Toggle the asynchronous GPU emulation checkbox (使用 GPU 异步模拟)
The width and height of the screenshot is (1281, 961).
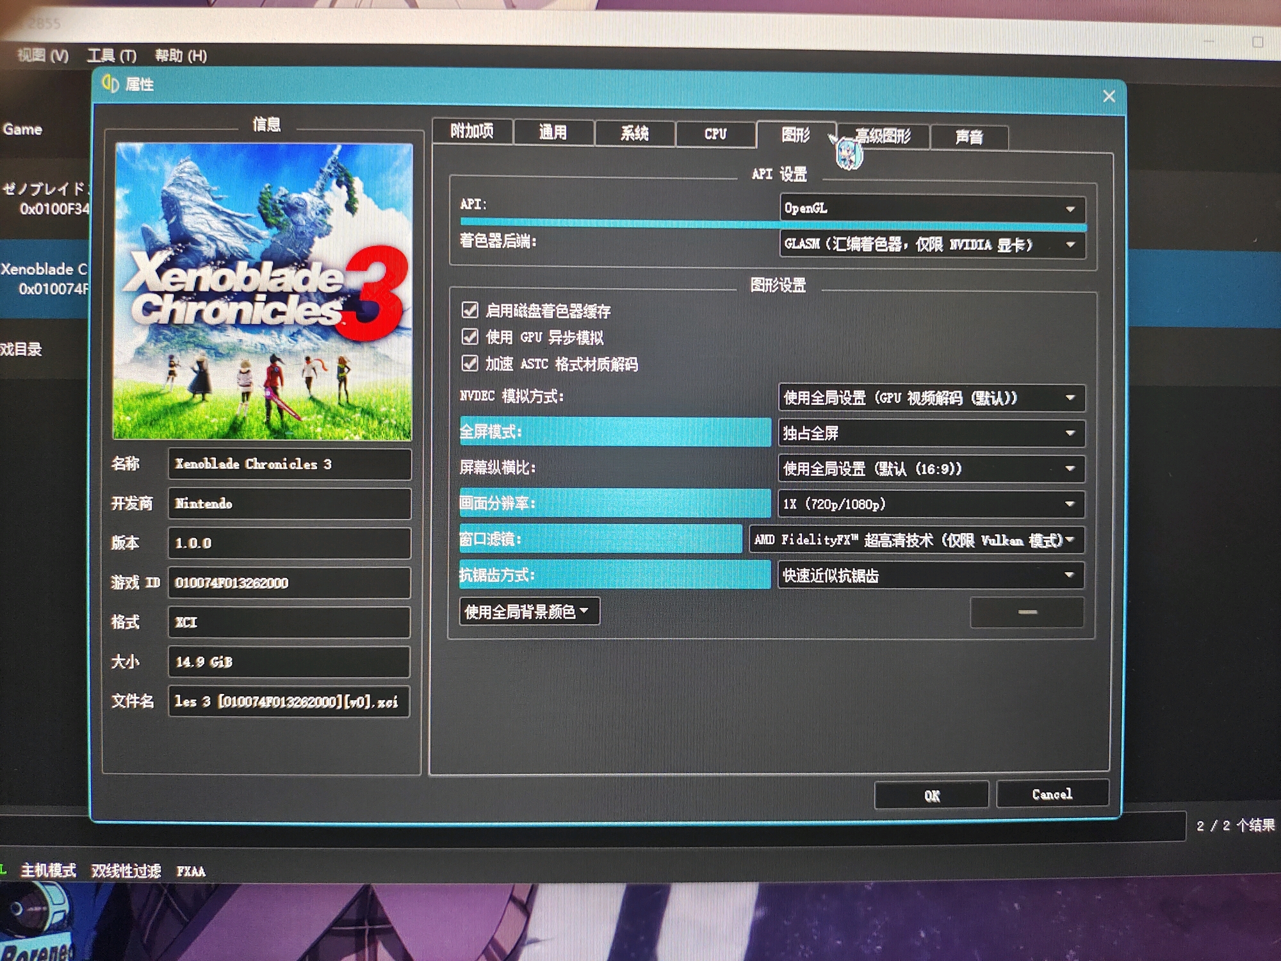(469, 337)
